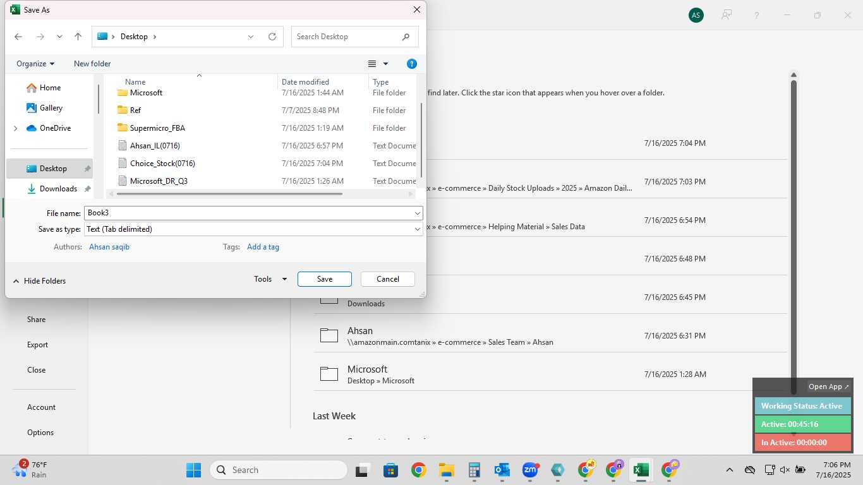Select the Ref folder
The width and height of the screenshot is (863, 485).
[135, 111]
